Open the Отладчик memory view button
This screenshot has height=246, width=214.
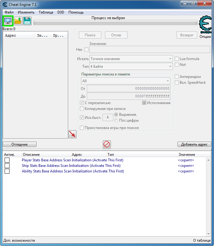tap(20, 144)
